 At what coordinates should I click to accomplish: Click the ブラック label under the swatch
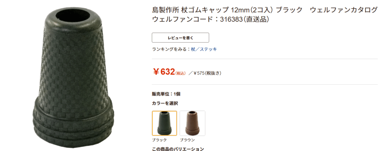(x=160, y=140)
